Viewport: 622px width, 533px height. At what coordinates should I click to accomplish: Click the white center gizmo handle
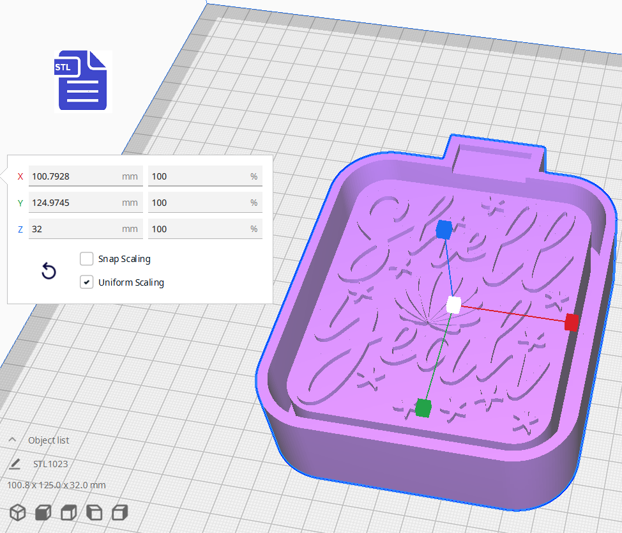click(x=454, y=306)
